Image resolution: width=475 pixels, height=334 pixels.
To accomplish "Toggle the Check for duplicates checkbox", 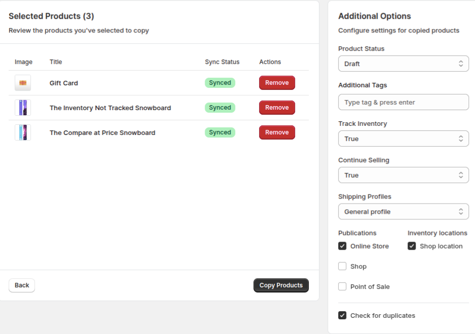I will (342, 315).
